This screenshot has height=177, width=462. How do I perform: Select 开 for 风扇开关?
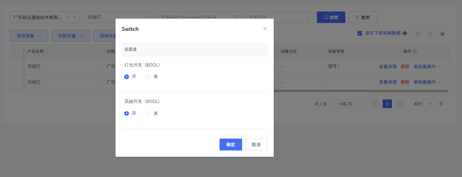(x=127, y=113)
